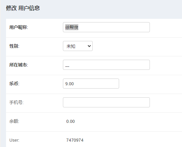Click the 修改 用户信息 page heading

(x=23, y=8)
